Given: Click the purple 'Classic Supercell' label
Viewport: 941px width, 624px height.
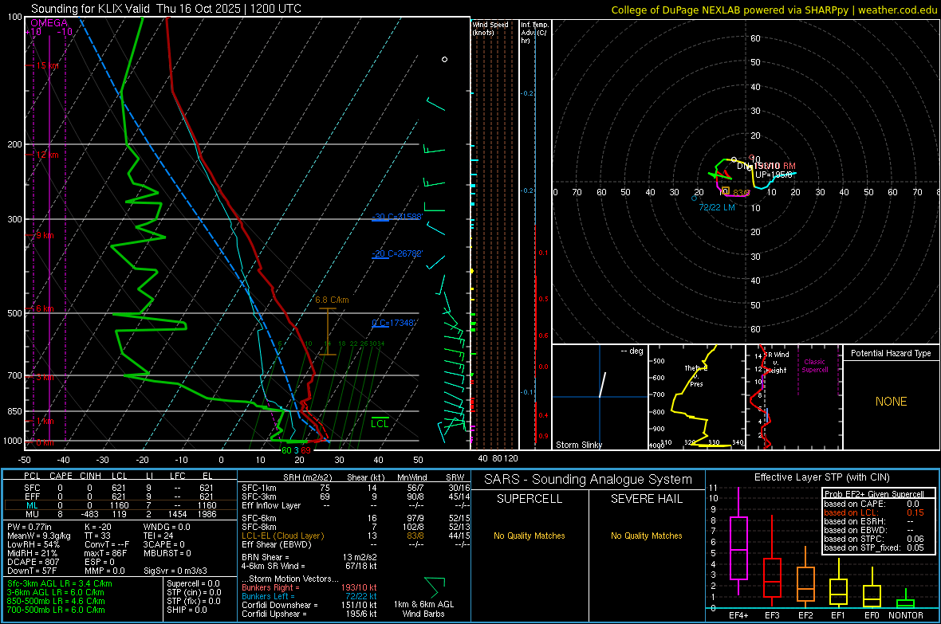Looking at the screenshot, I should pyautogui.click(x=814, y=366).
